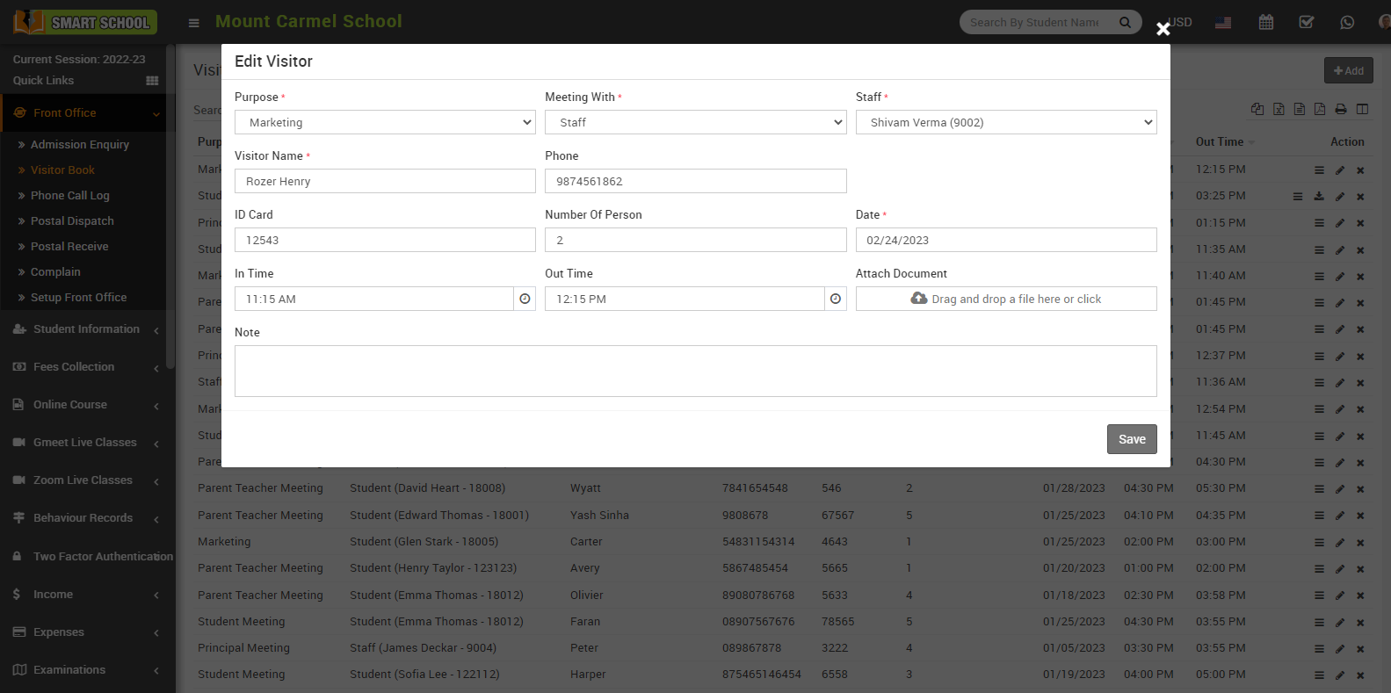The width and height of the screenshot is (1391, 693).
Task: Open the WhatsApp icon in header
Action: [1347, 22]
